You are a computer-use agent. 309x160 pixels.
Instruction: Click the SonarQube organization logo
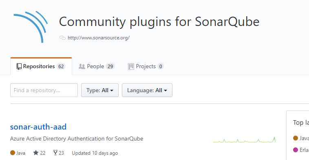pos(31,27)
